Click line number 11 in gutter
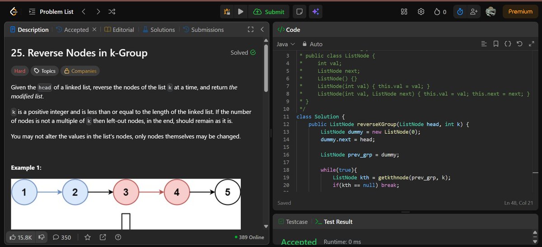542x247 pixels. (x=286, y=117)
